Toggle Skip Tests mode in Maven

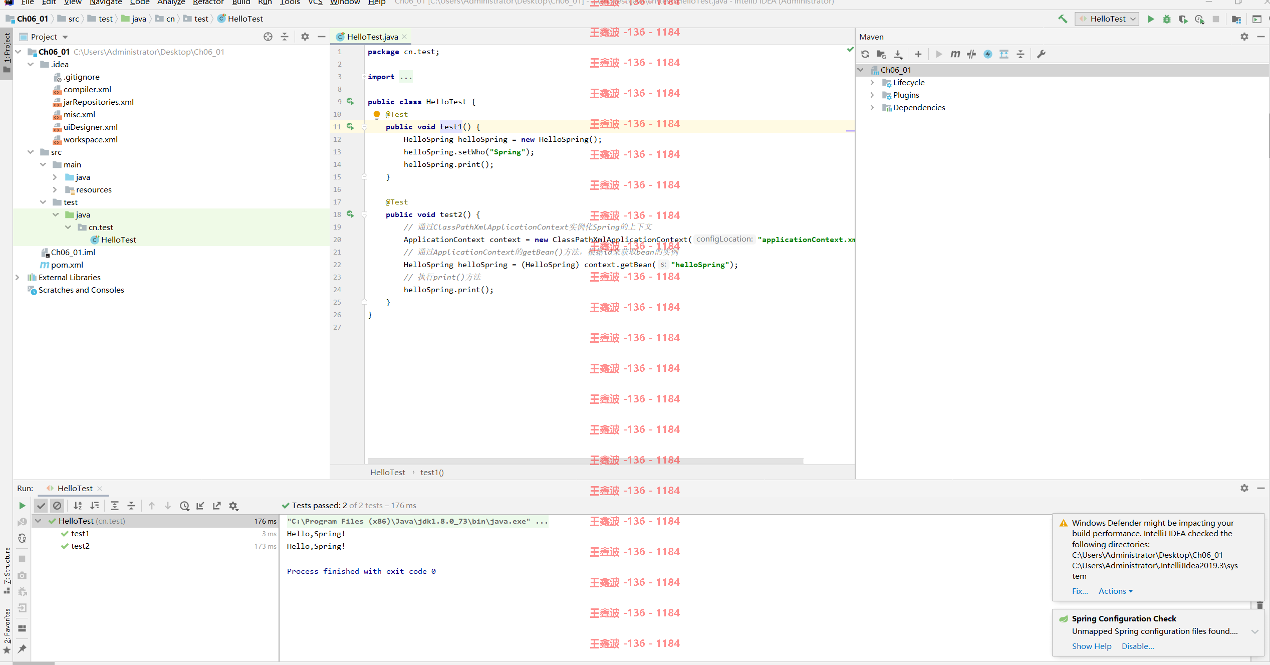tap(988, 54)
